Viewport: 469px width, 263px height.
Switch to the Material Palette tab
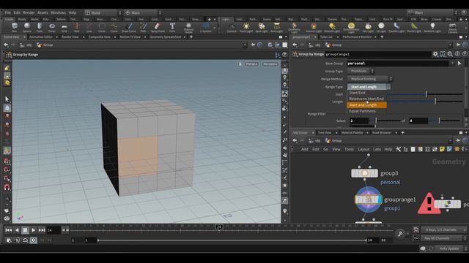tap(352, 132)
